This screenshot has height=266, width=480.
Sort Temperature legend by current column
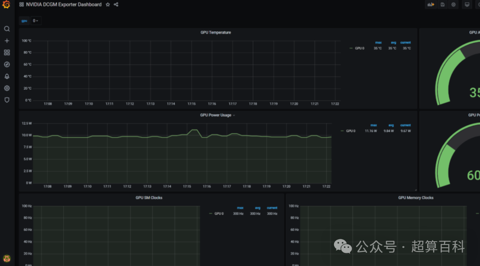tap(405, 43)
